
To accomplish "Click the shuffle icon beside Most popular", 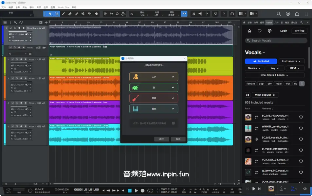I will [248, 95].
